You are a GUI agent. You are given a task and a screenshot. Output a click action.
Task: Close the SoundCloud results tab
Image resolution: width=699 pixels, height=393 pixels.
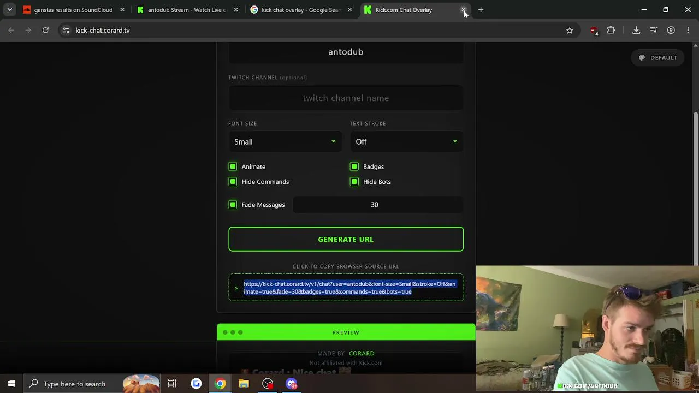122,9
